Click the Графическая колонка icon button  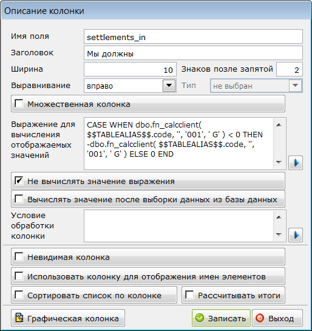(68, 318)
